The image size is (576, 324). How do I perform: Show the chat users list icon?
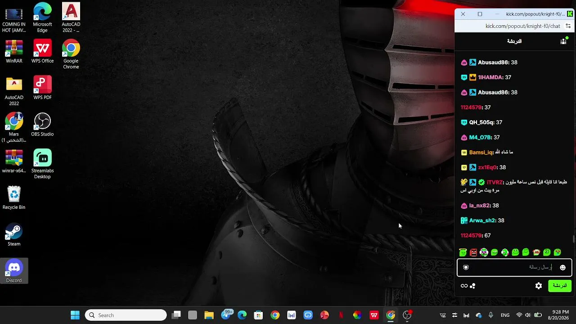click(563, 41)
